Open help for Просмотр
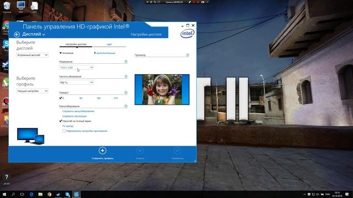The image size is (353, 198). 188,55
